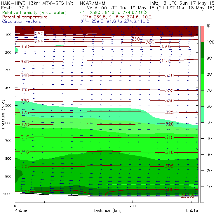Click the green 'XY= 259.5, 91.6 to 274.6,110.2' text
216x216 pixels.
click(113, 13)
